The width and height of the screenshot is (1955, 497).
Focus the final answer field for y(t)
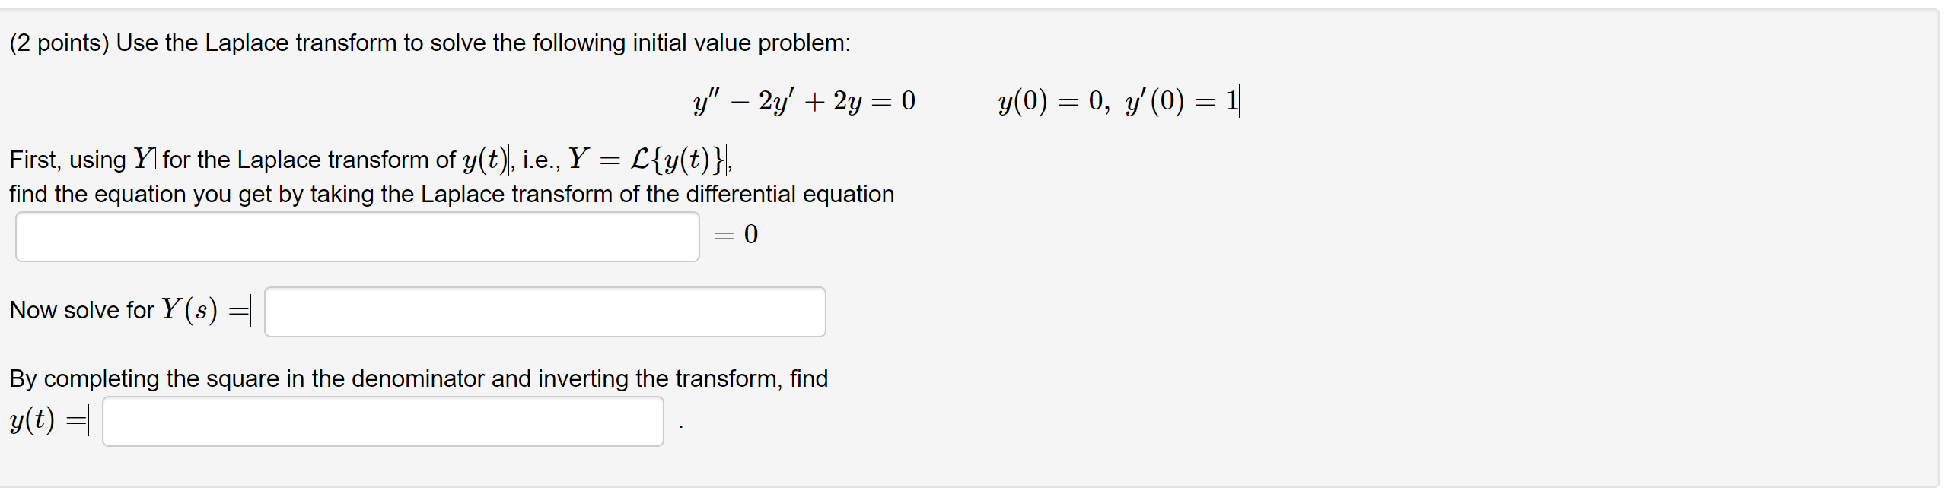pyautogui.click(x=383, y=421)
